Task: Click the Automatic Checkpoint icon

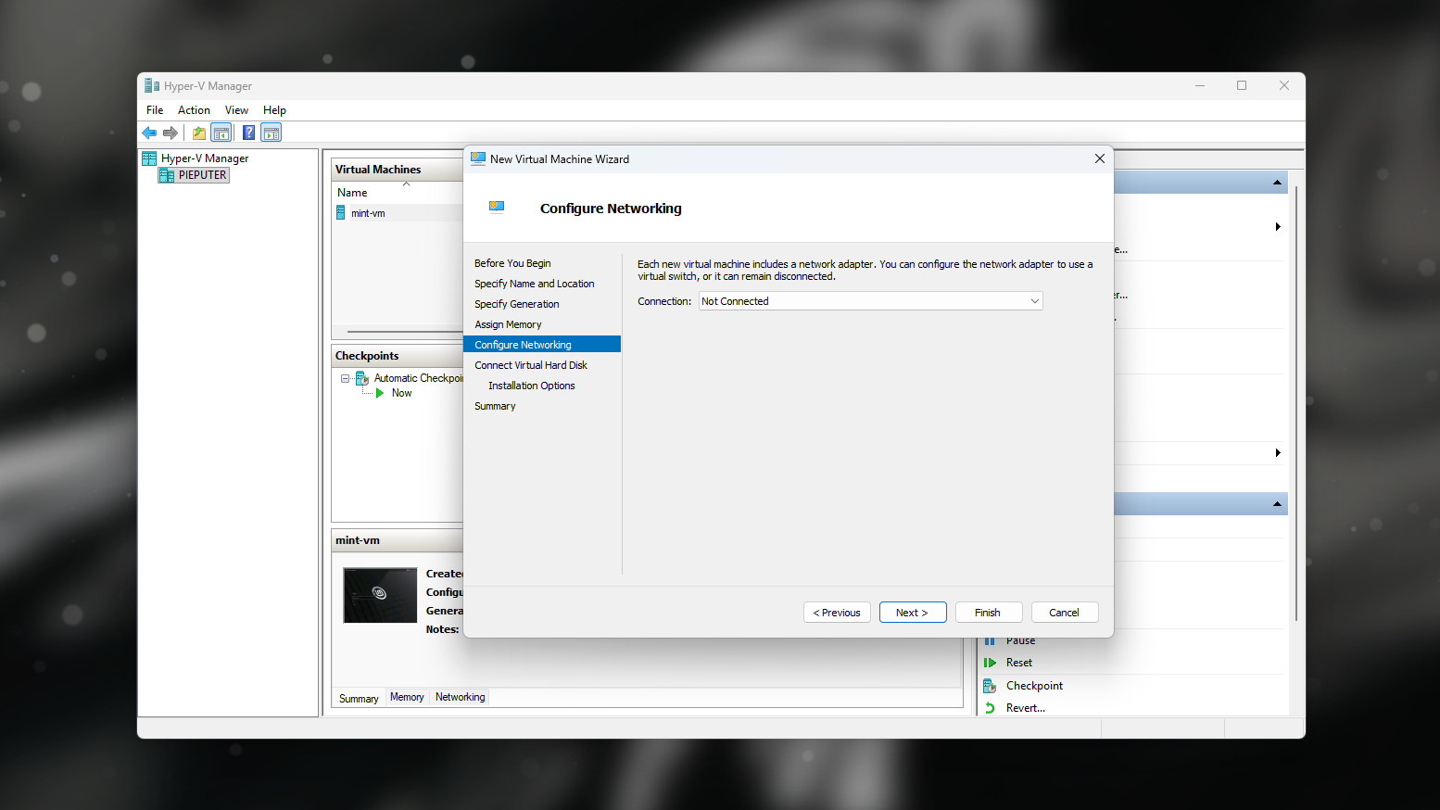Action: click(362, 378)
